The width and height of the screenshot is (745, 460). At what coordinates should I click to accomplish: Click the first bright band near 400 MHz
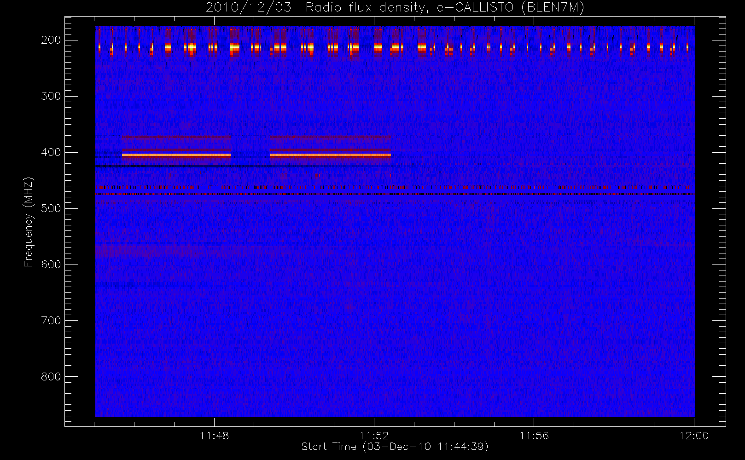176,155
